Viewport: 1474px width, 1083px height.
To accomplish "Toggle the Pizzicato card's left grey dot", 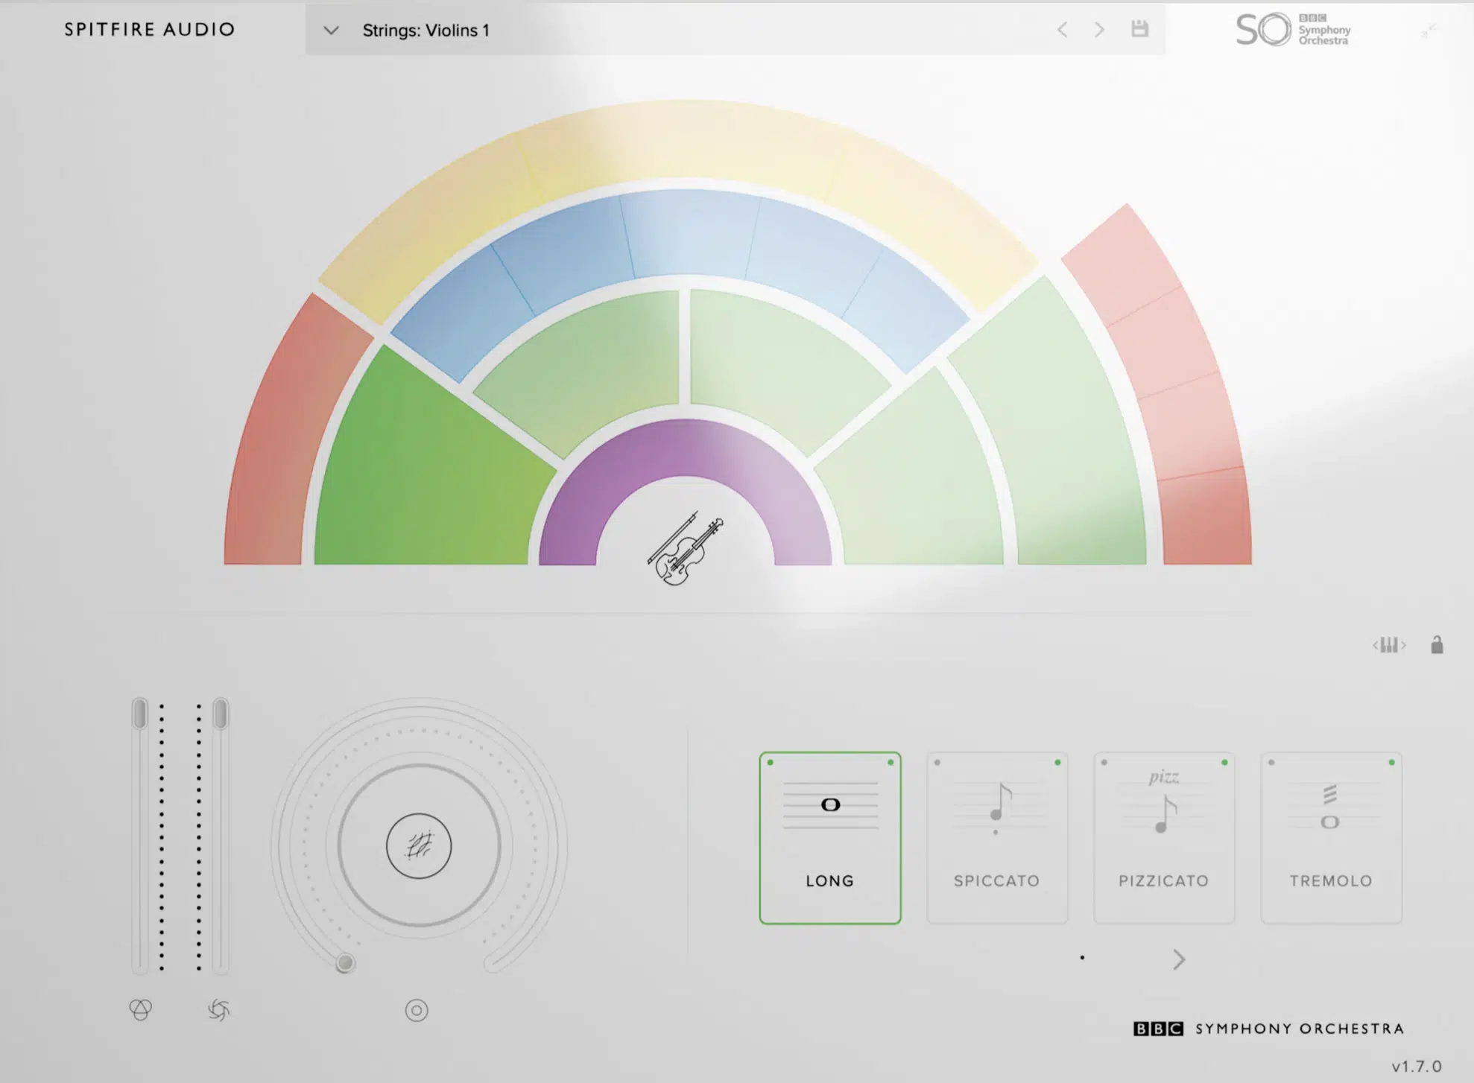I will 1104,763.
